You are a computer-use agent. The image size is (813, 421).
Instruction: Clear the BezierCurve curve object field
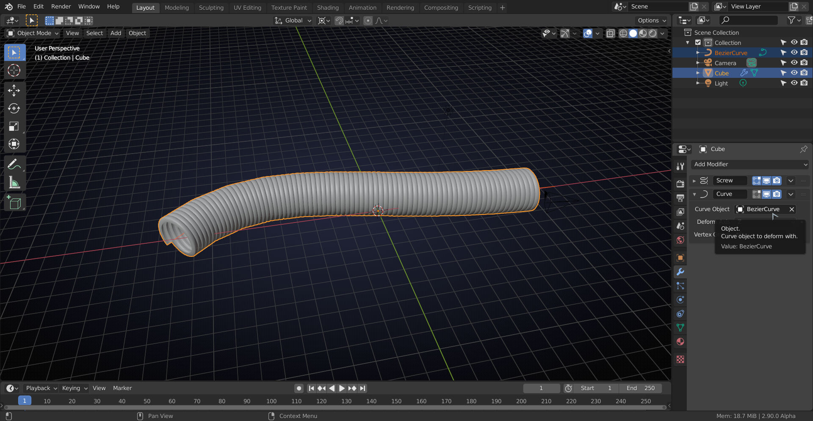791,209
